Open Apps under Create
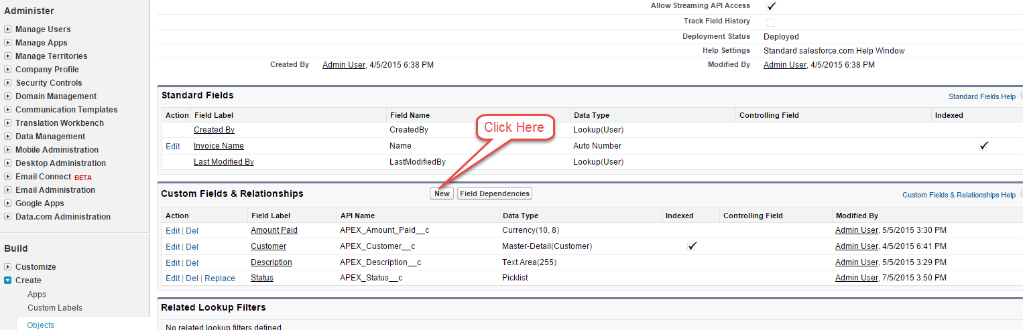 tap(37, 295)
